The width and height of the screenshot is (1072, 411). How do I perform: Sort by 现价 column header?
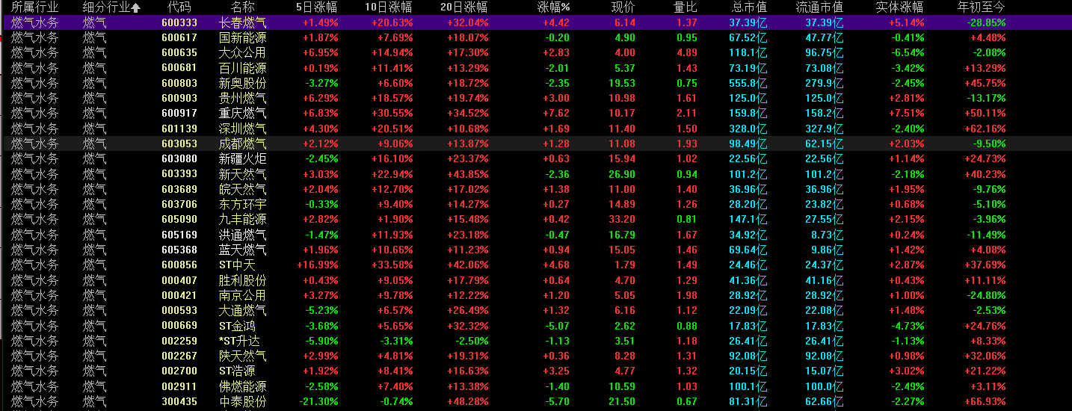pyautogui.click(x=623, y=7)
